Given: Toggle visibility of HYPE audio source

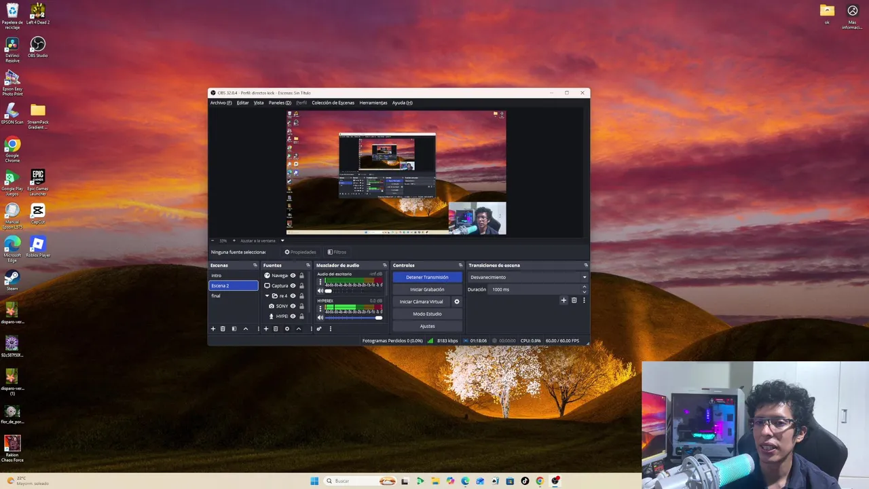Looking at the screenshot, I should pyautogui.click(x=293, y=316).
